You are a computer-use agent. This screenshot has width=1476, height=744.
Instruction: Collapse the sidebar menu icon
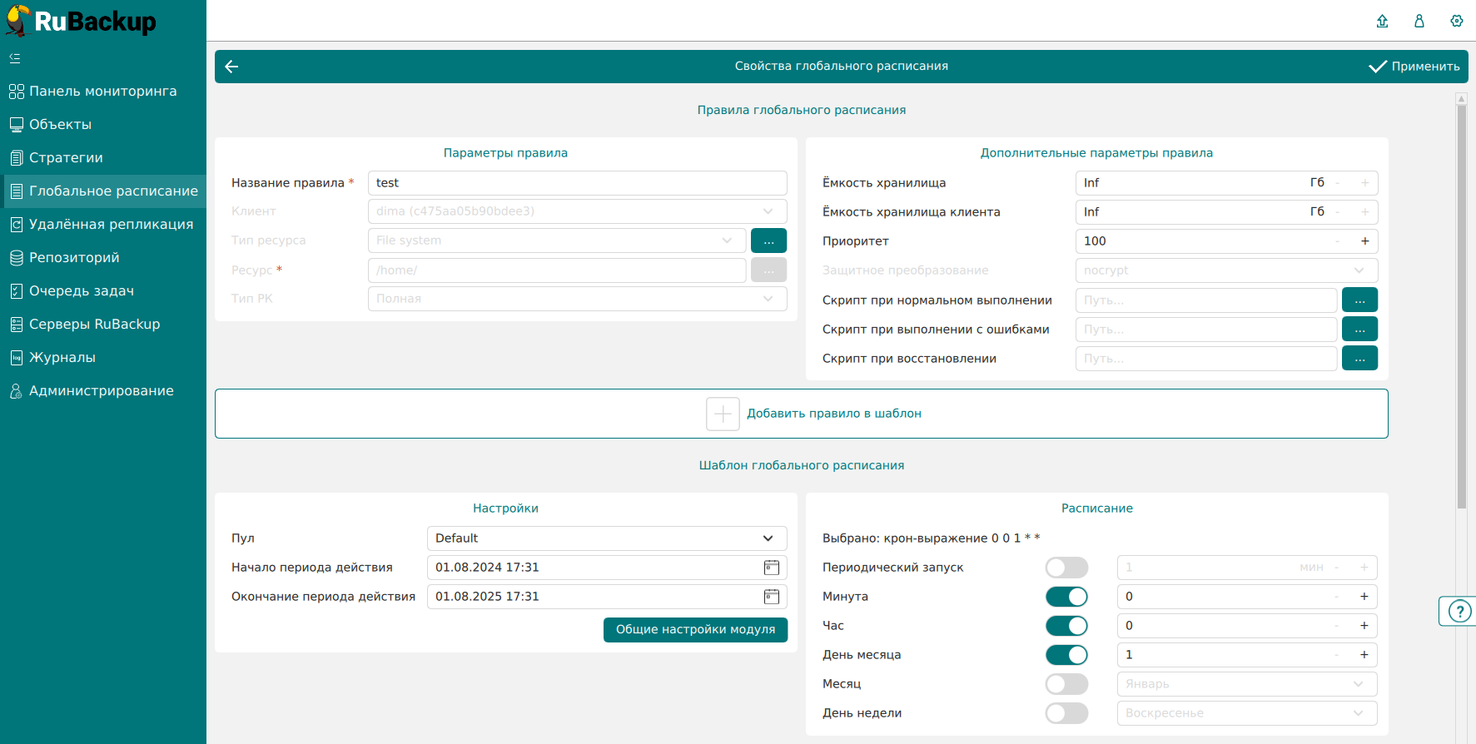[15, 58]
